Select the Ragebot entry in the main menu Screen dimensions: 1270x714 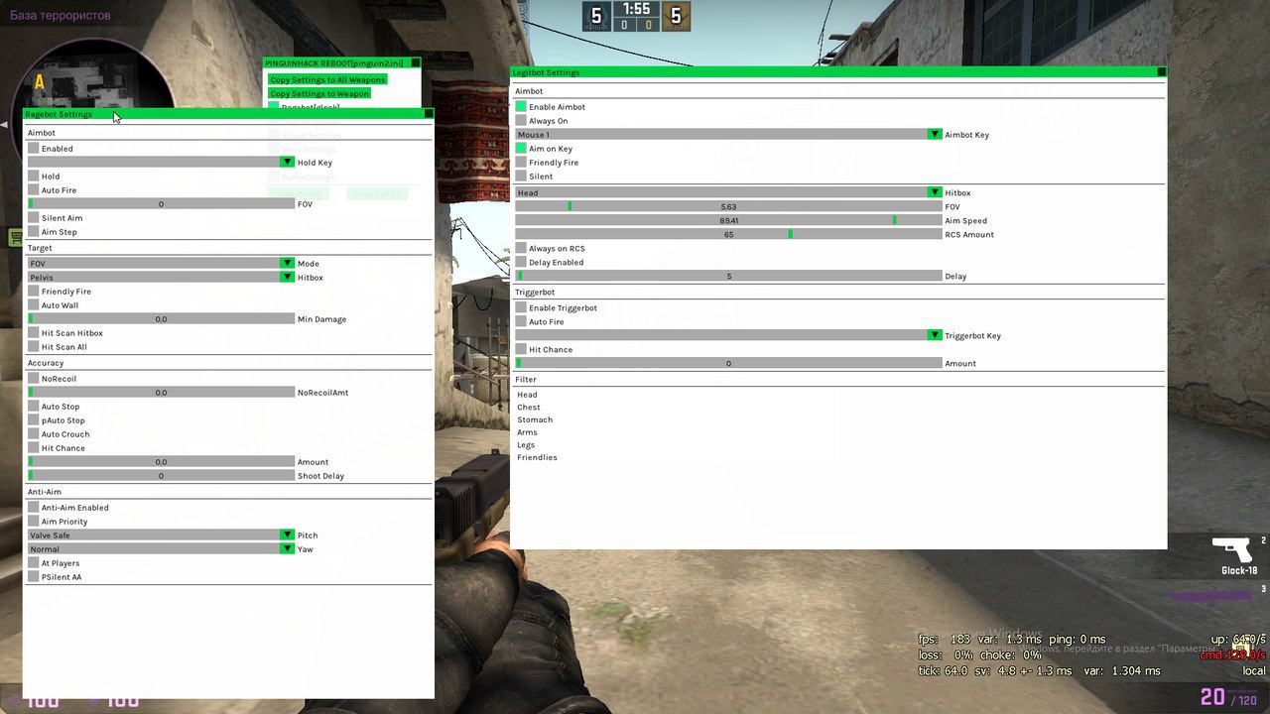[x=310, y=106]
